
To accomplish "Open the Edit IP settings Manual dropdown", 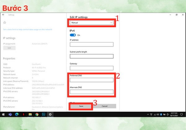I will 91,23.
